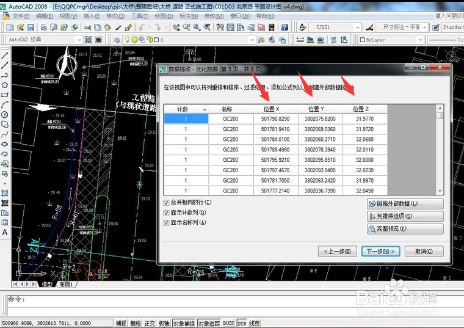Toggle 极轴 polar tracking
464x328 pixels.
(164, 323)
